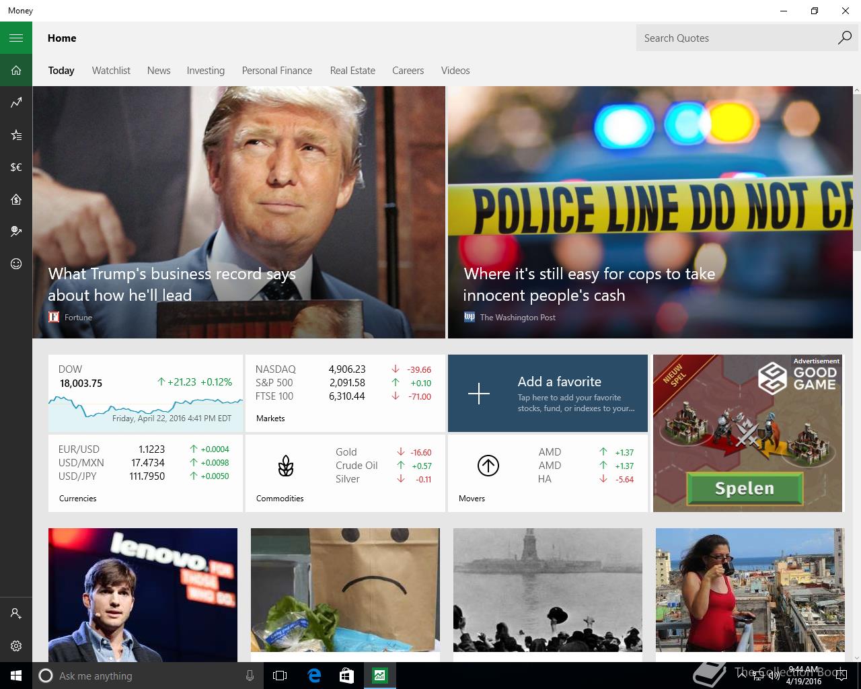Click the search magnifier icon
Viewport: 861px width, 689px height.
[844, 38]
